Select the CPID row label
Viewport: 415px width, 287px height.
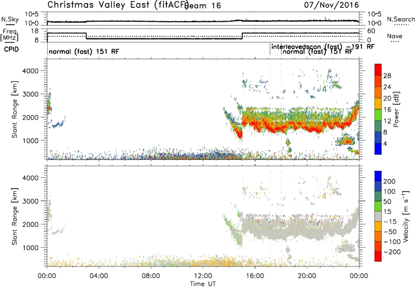pyautogui.click(x=11, y=49)
